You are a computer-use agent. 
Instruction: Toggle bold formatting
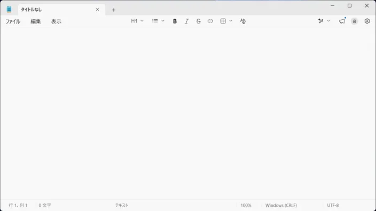click(x=175, y=21)
